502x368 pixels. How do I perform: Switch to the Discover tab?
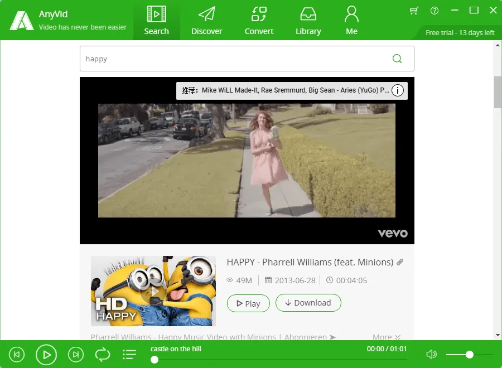206,20
